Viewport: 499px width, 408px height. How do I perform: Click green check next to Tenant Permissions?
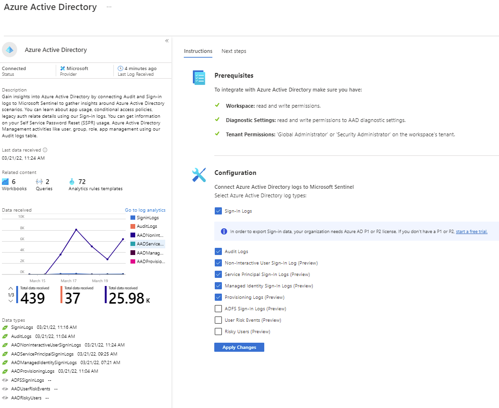tap(217, 134)
